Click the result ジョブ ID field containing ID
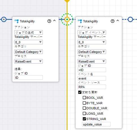The image size is (137, 130). (x=29, y=78)
